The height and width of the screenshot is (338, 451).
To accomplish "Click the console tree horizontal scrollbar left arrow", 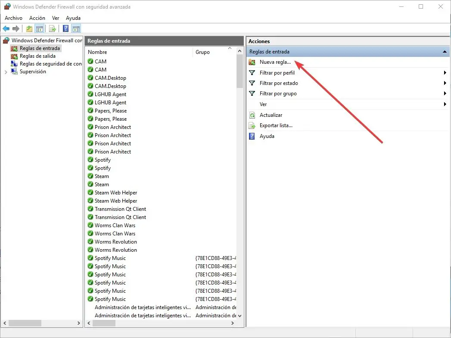I will pos(5,323).
